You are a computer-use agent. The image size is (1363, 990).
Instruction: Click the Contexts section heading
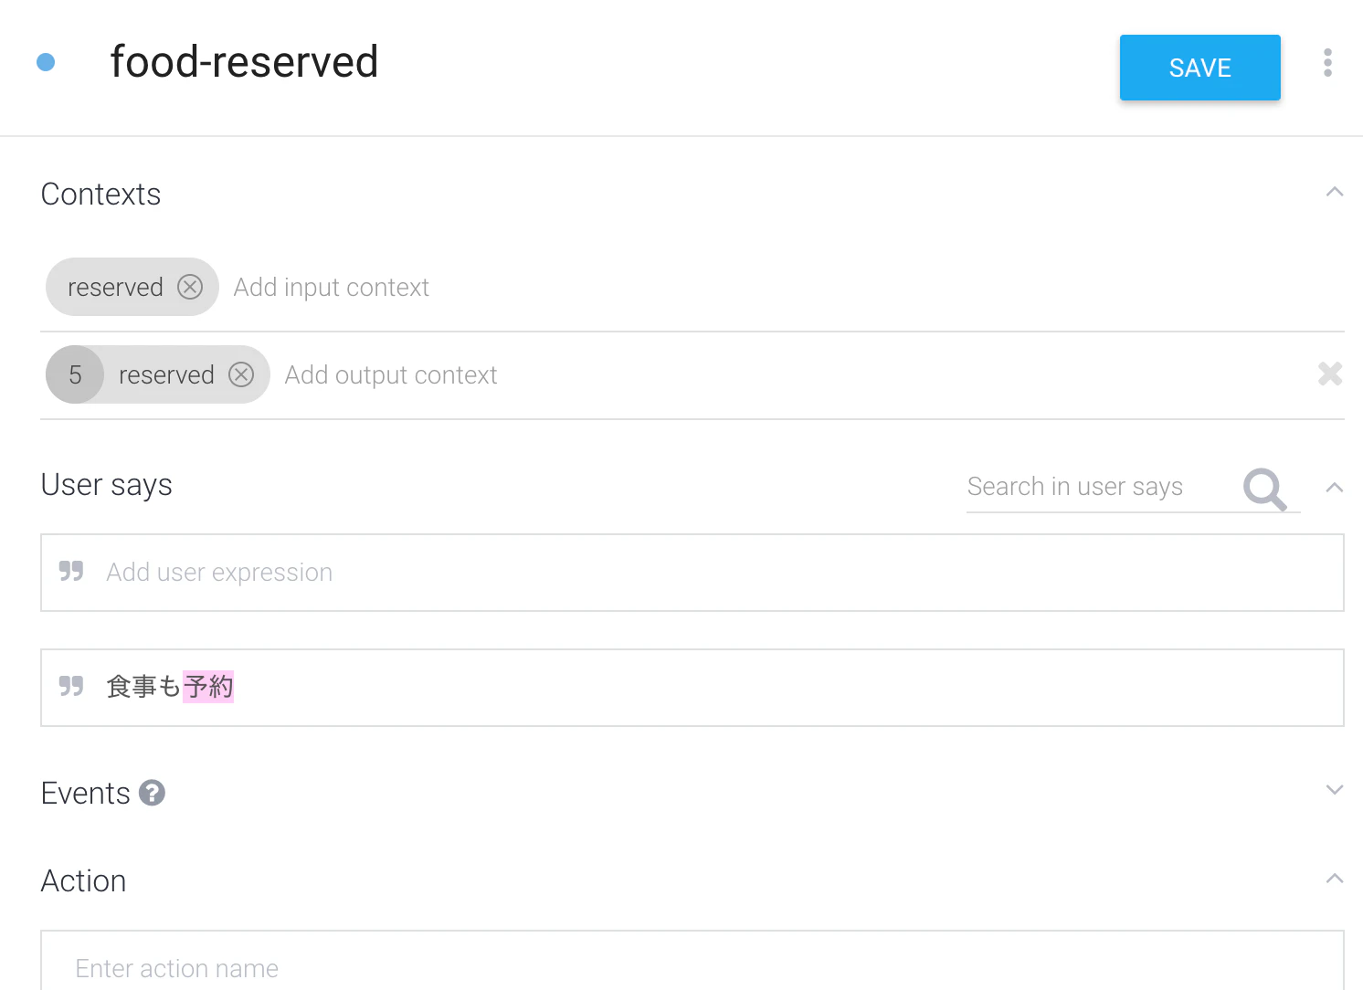101,195
